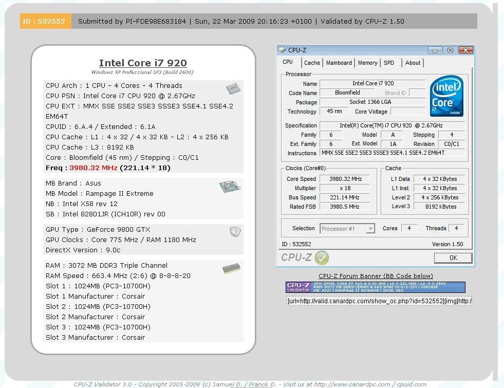Image resolution: width=504 pixels, height=388 pixels.
Task: Click the Intel Core i7 logo badge
Action: [446, 96]
